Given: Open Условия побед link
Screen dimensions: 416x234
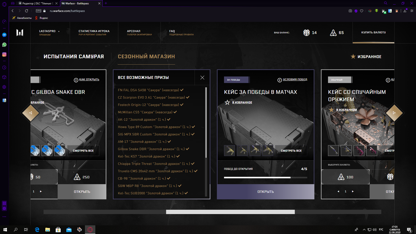Looking at the screenshot, I should click(x=295, y=79).
